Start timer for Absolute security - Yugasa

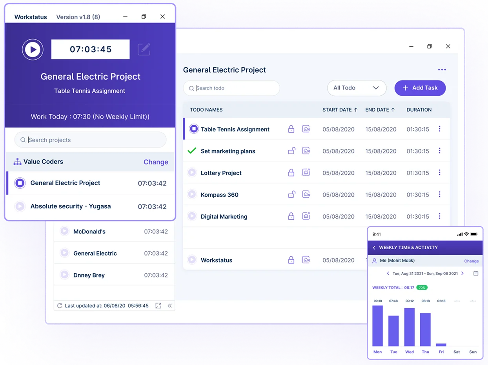(20, 206)
